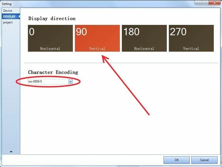
Task: Switch to the DISPLAY tab
Action: [9, 17]
